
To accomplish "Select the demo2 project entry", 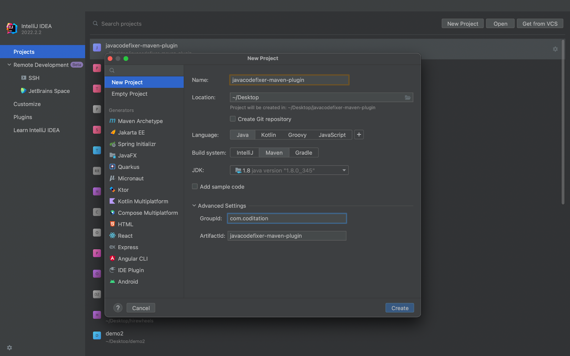I will [326, 336].
